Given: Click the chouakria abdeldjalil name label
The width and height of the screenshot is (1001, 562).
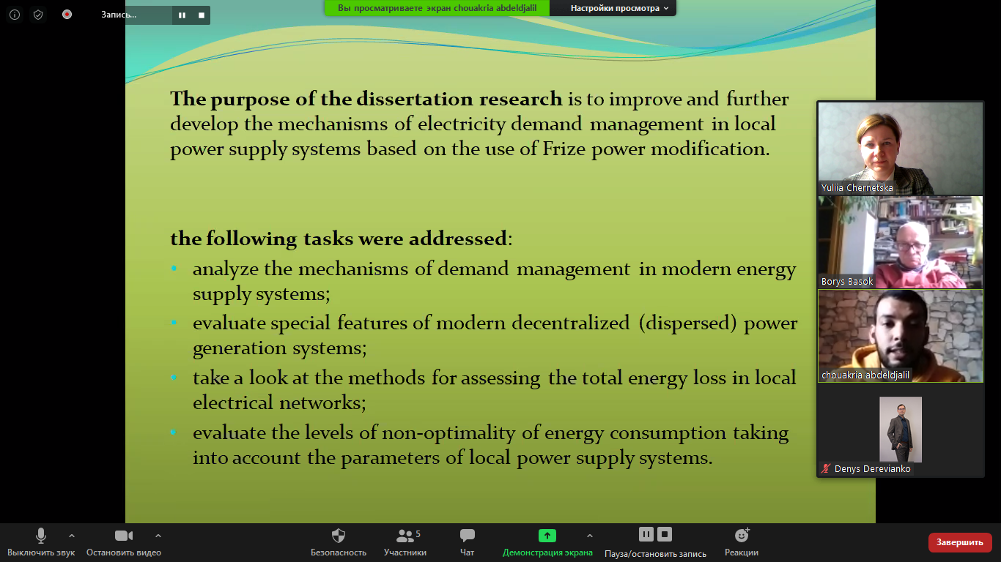Looking at the screenshot, I should point(865,375).
